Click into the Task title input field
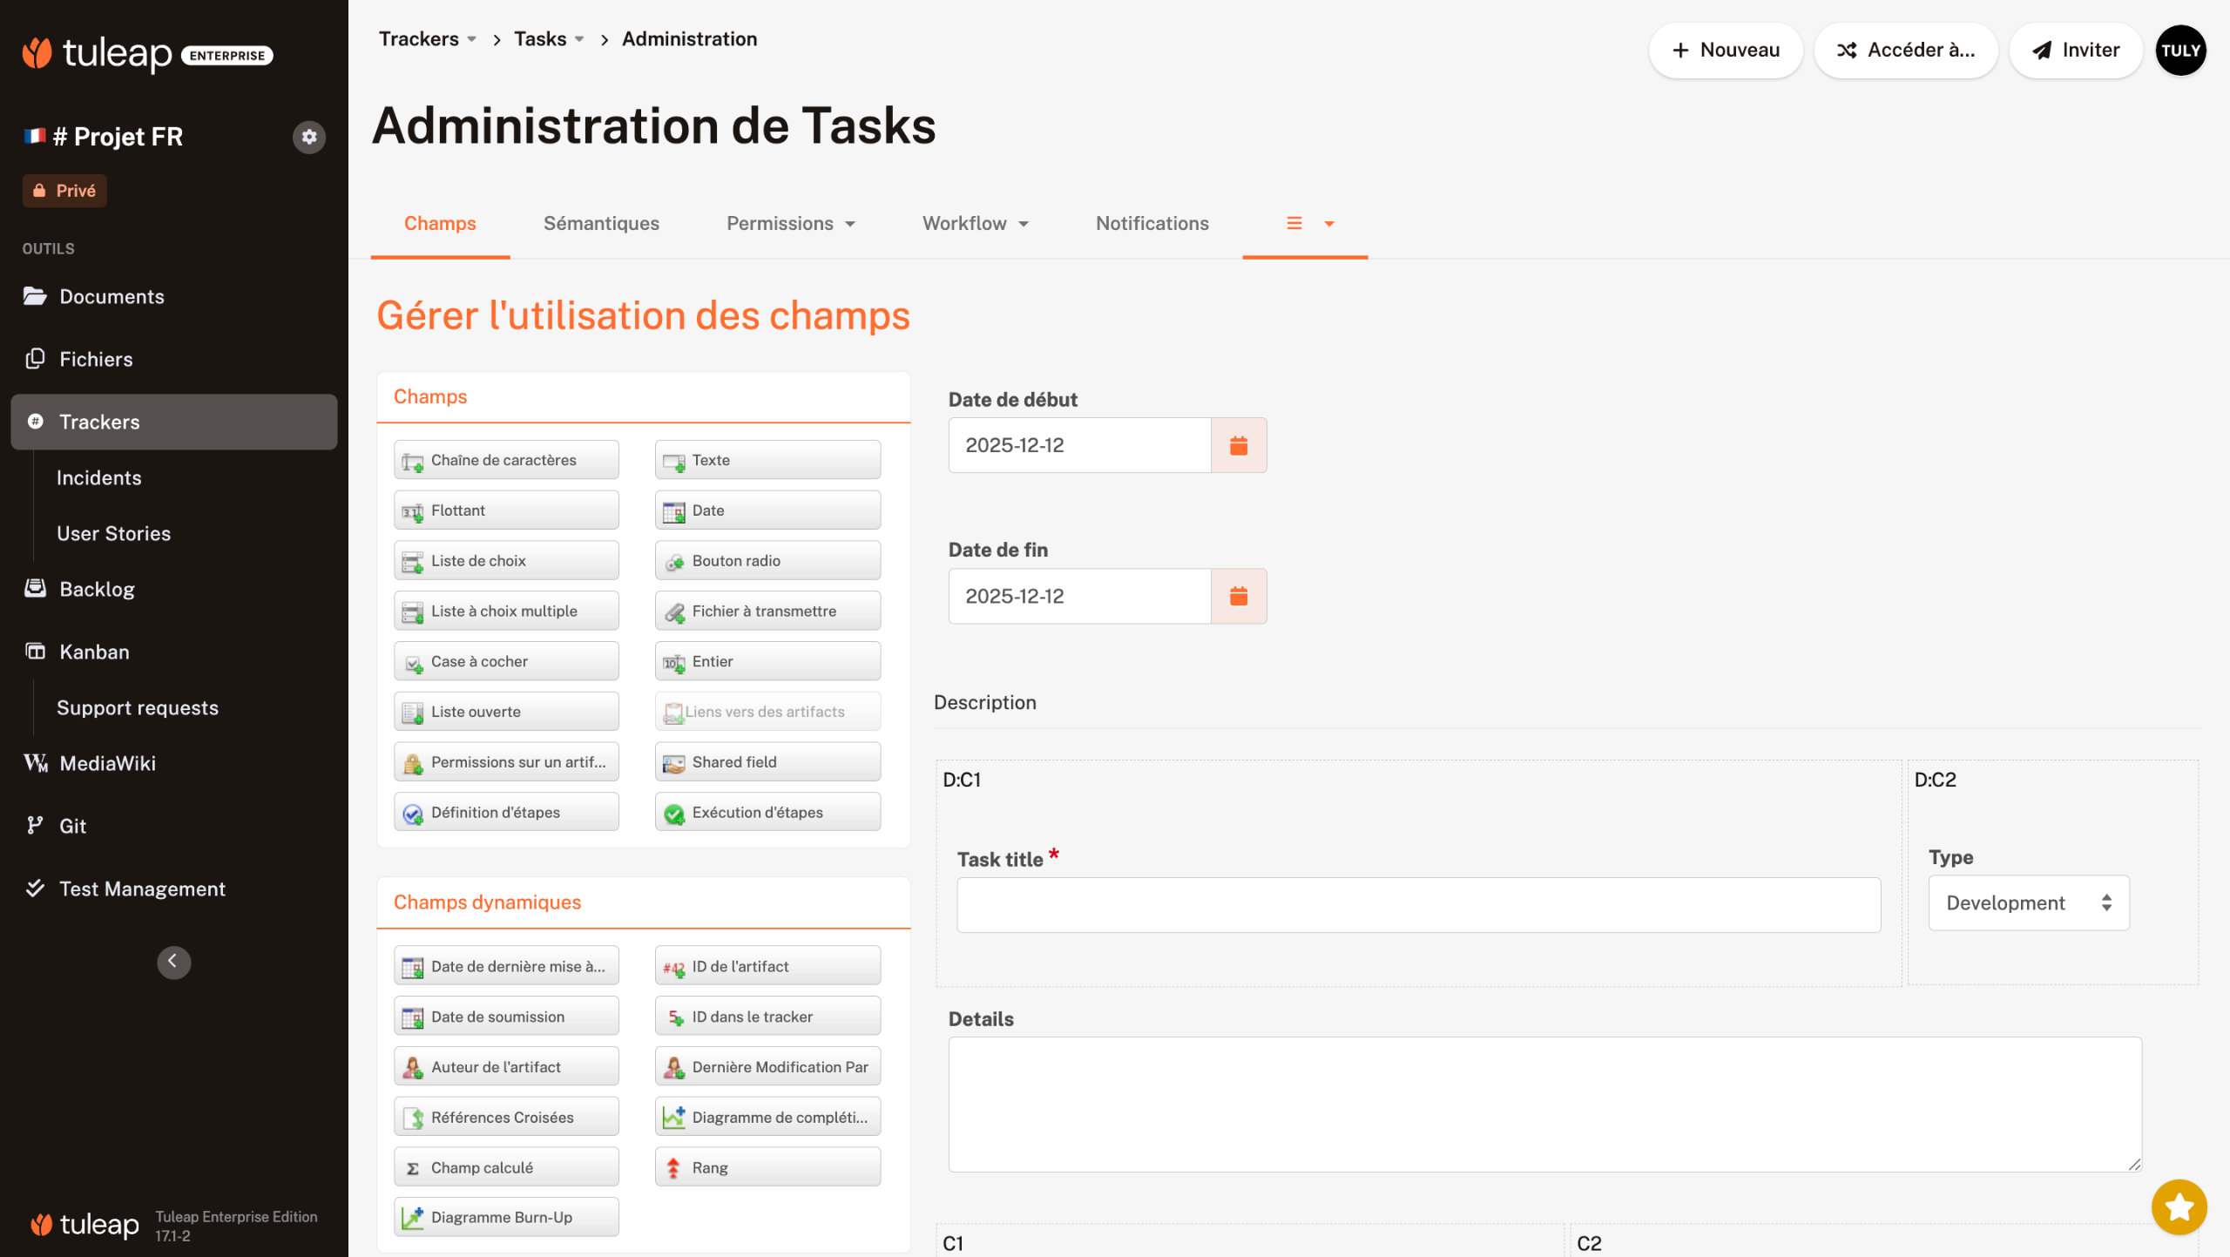Image resolution: width=2230 pixels, height=1257 pixels. click(1417, 906)
